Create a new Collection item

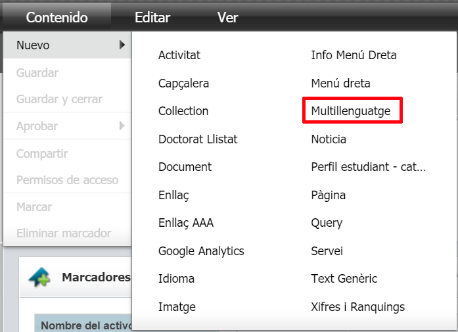point(183,111)
